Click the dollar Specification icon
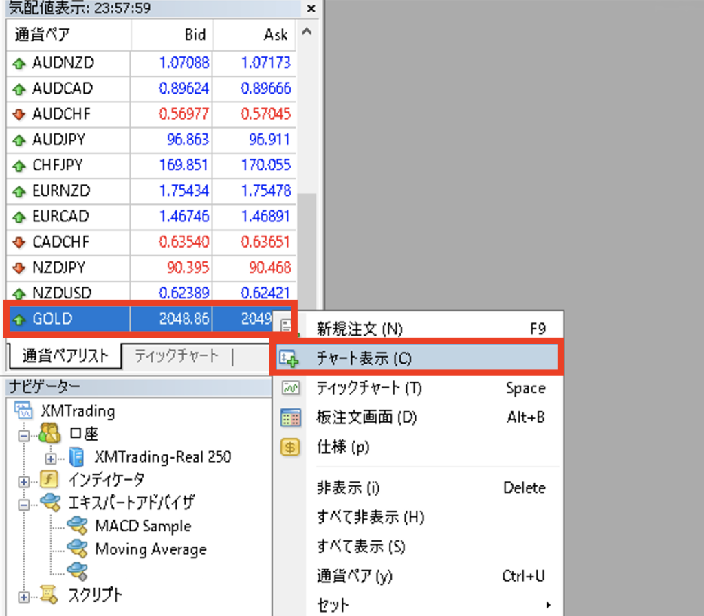Screen dimensions: 704x616 pos(290,448)
